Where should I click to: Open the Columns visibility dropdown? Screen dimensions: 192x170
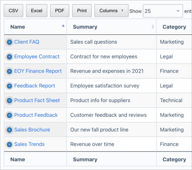tap(111, 10)
